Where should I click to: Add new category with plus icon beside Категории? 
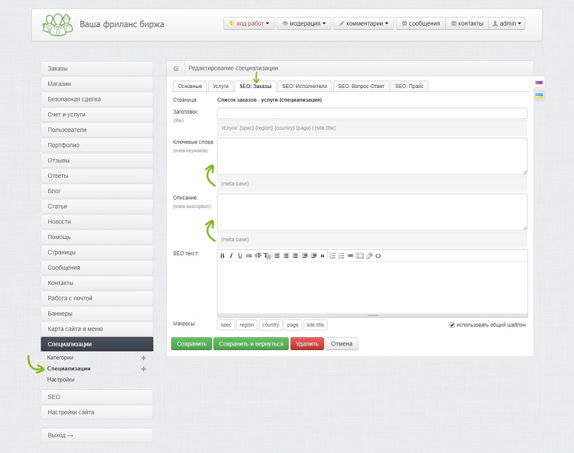tap(144, 358)
